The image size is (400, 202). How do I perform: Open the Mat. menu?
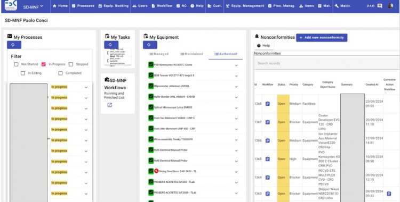click(x=324, y=6)
